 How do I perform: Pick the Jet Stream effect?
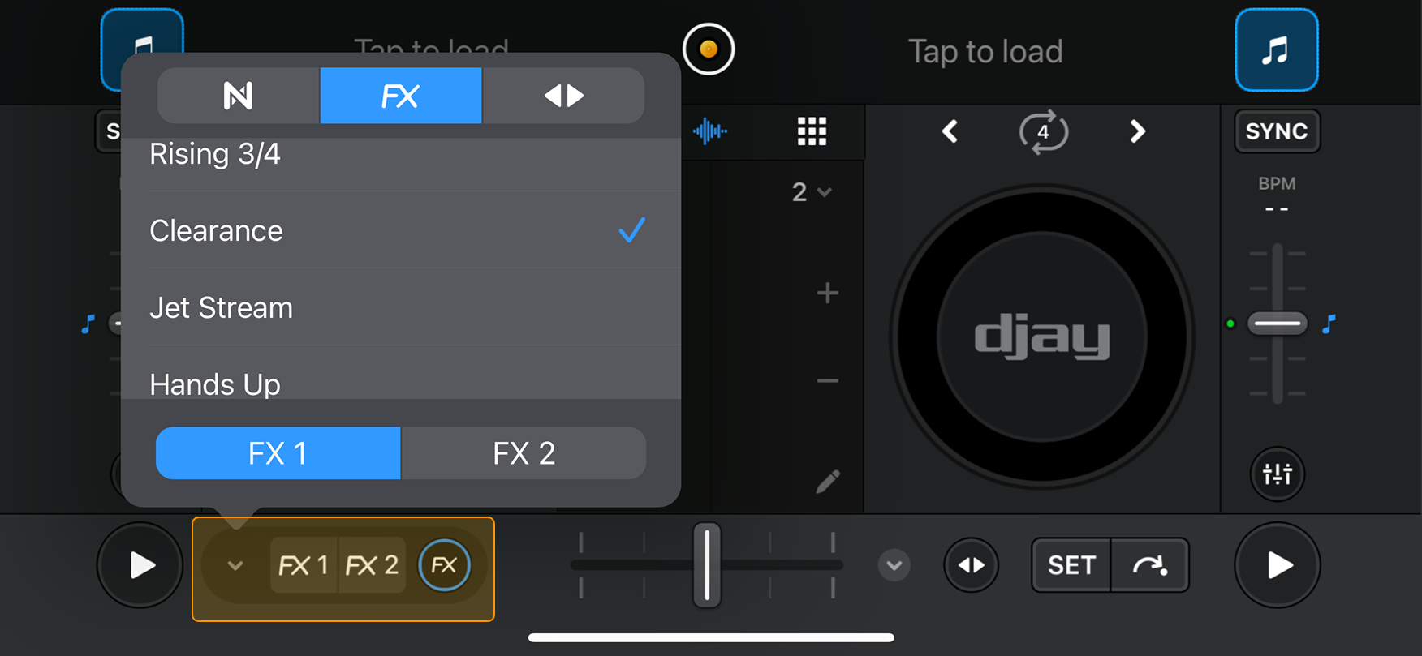[x=401, y=307]
